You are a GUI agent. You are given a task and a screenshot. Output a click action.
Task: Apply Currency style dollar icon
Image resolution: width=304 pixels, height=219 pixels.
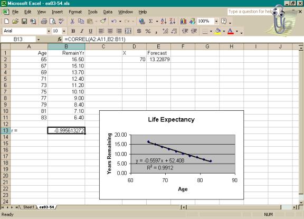(x=139, y=31)
